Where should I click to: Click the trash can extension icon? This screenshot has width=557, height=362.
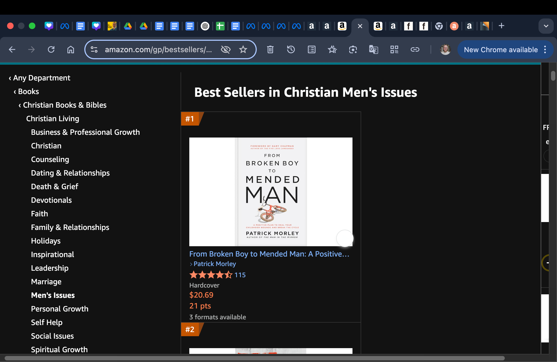270,49
